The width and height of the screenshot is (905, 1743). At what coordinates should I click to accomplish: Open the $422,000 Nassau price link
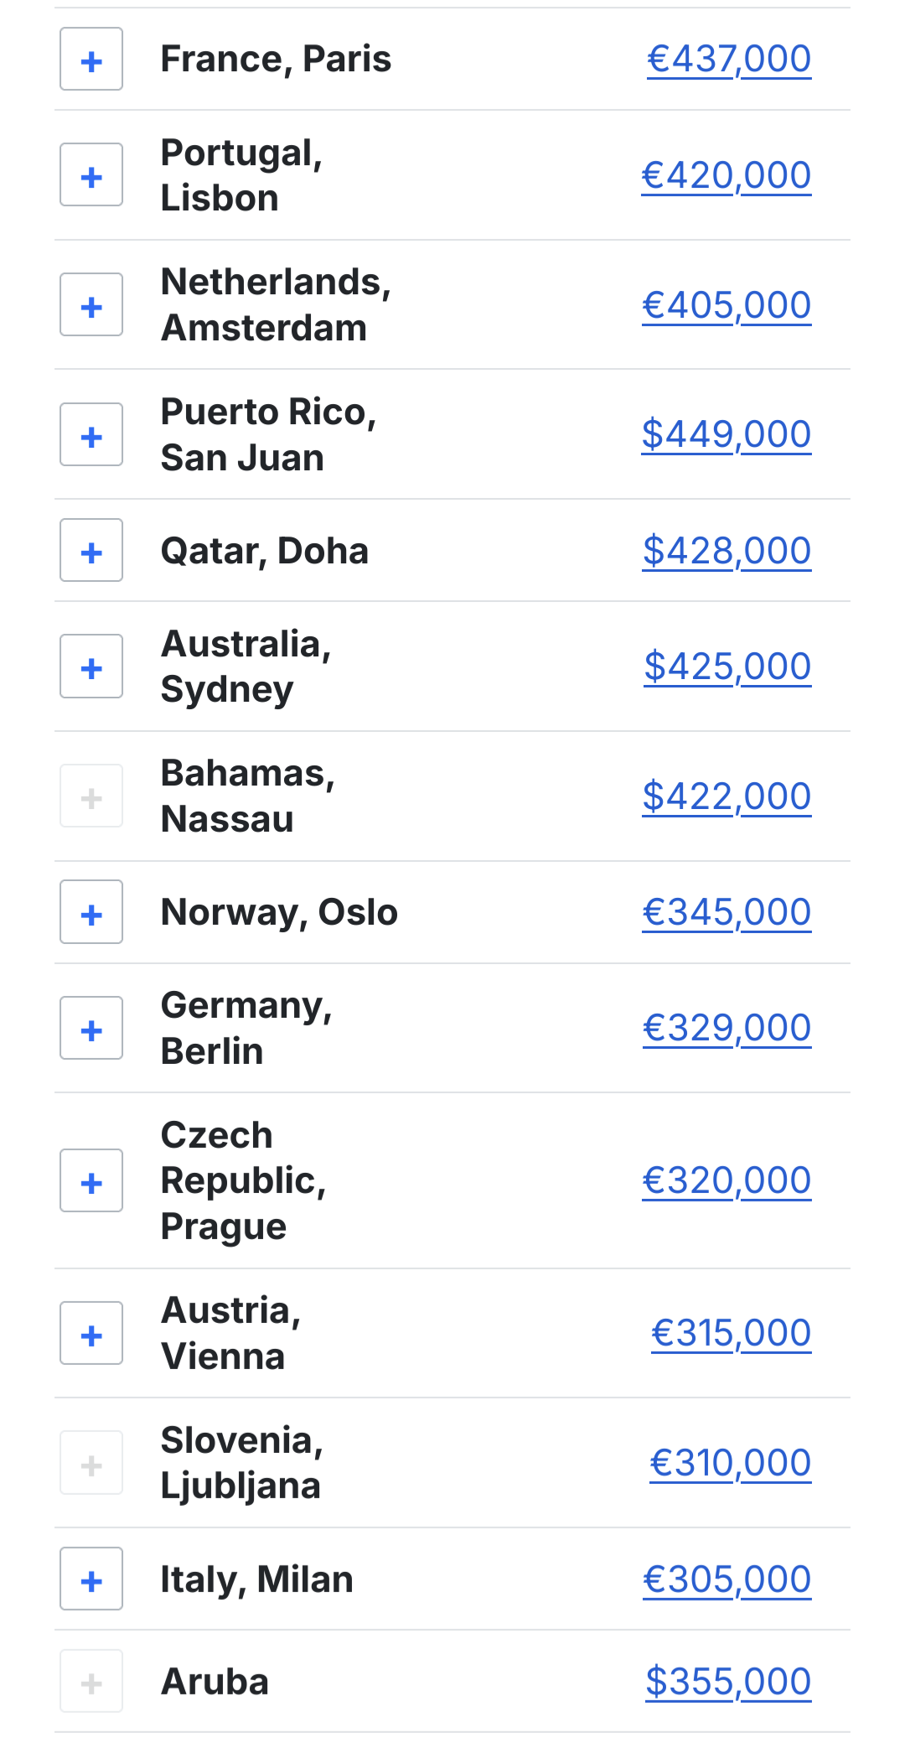tap(726, 796)
